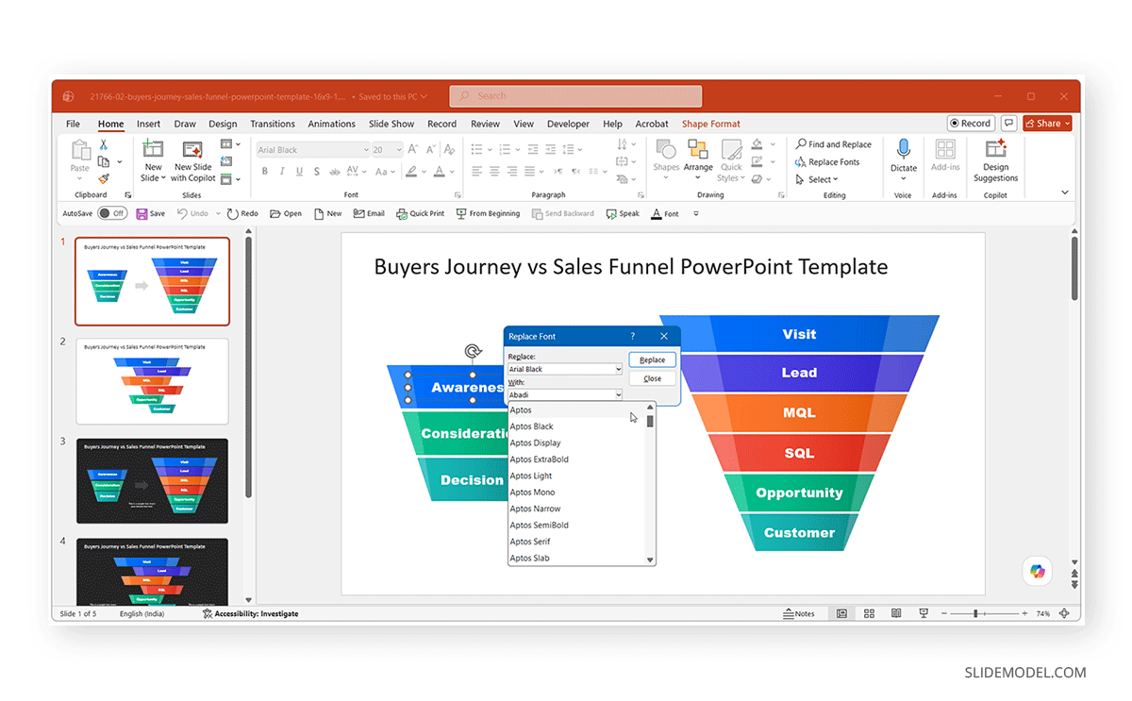This screenshot has width=1132, height=701.
Task: Click Replace button in Replace Font dialog
Action: pos(652,359)
